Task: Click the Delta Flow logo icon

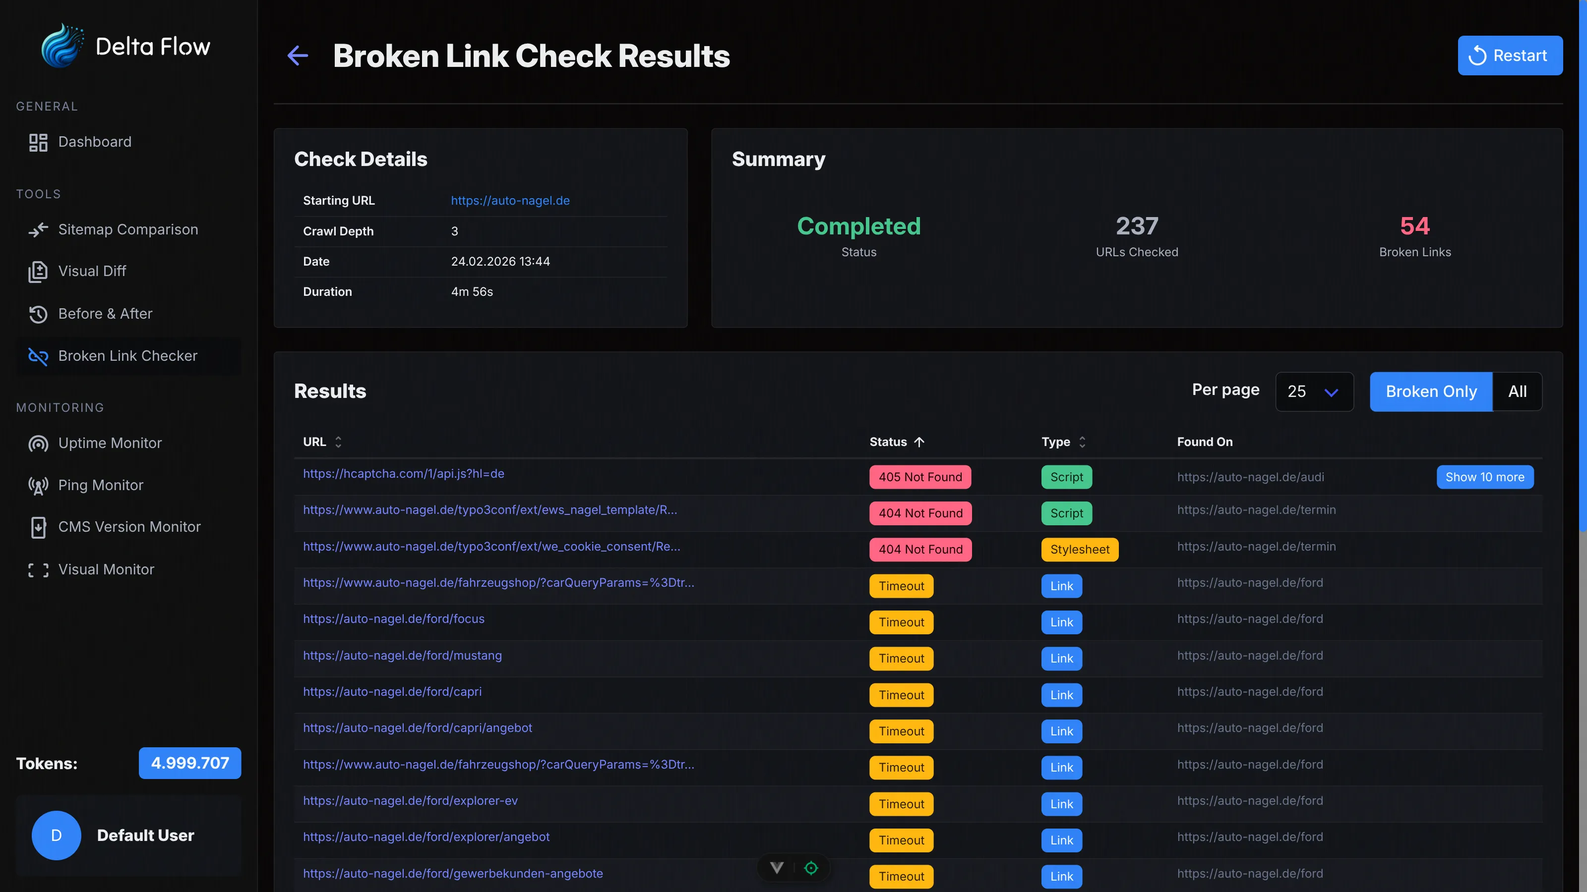Action: (61, 46)
